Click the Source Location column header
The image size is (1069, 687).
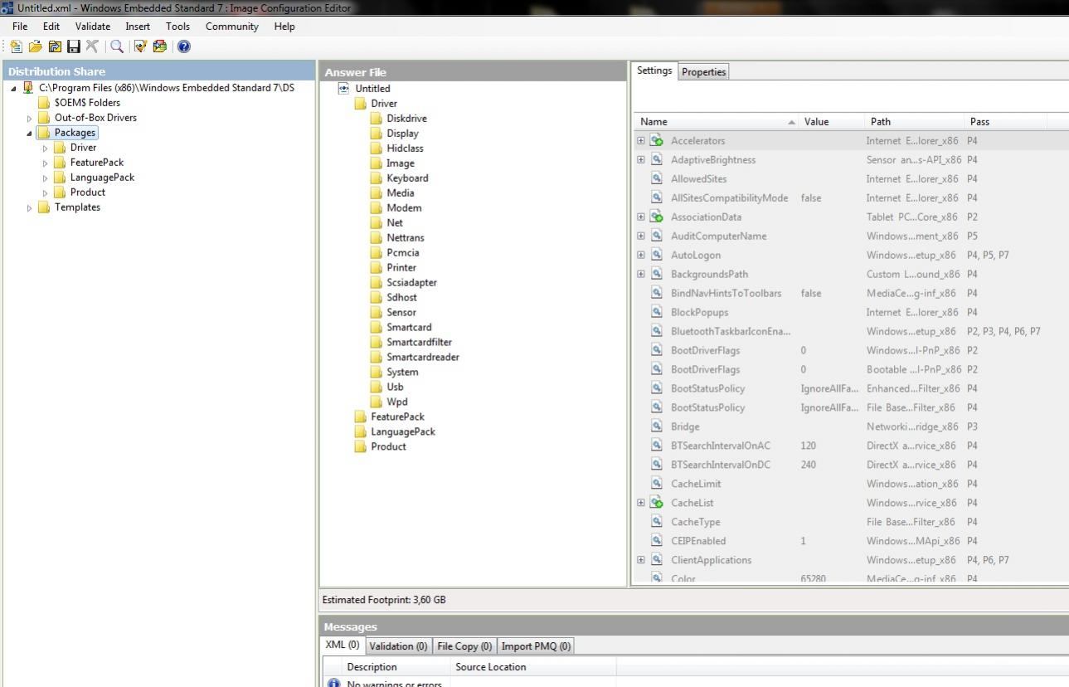click(533, 666)
